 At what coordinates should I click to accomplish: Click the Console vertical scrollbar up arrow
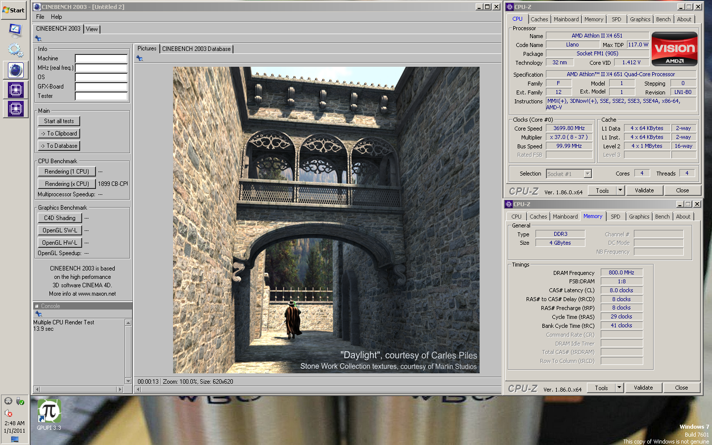129,323
